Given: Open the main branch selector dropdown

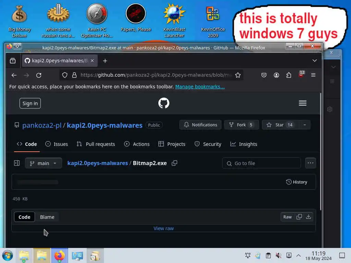Looking at the screenshot, I should pos(44,163).
